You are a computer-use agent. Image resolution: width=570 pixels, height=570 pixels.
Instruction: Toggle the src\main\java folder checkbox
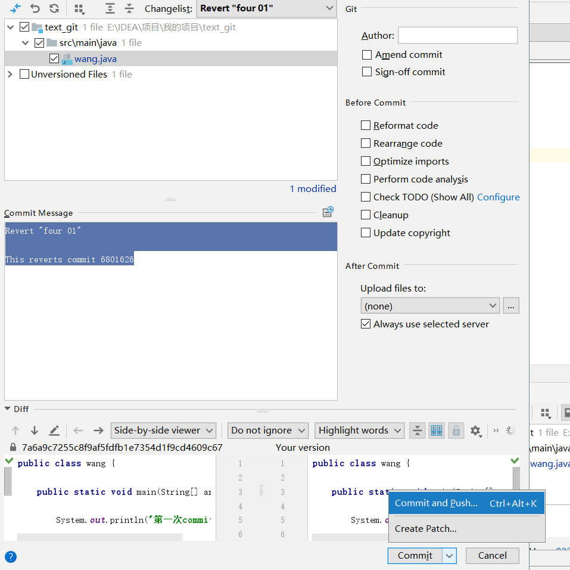[x=39, y=42]
